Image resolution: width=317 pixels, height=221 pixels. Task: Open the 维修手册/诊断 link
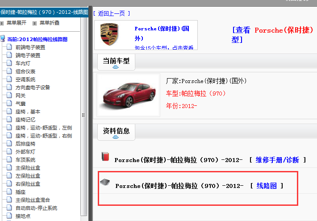pos(277,160)
